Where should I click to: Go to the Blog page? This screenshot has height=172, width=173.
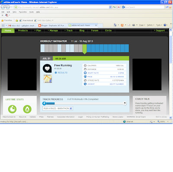[82, 31]
